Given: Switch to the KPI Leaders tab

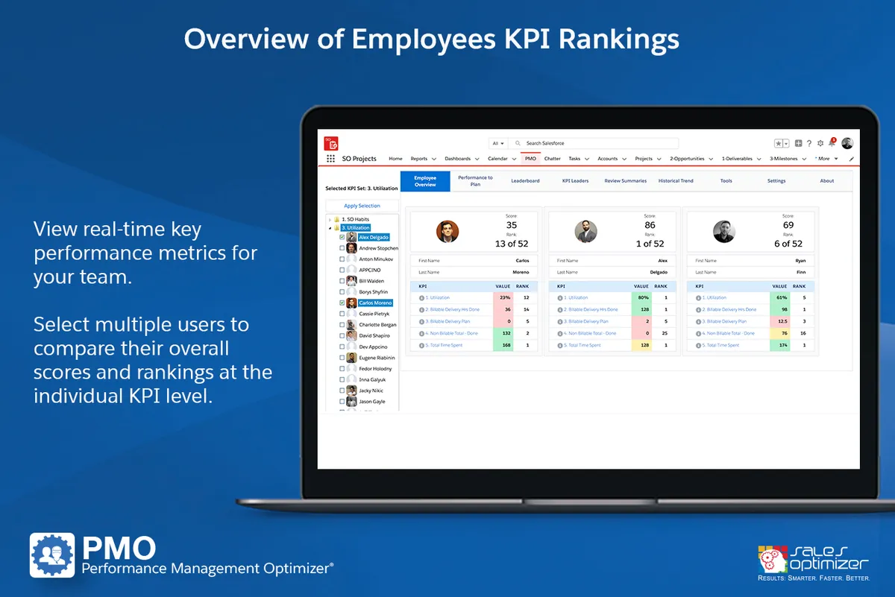Looking at the screenshot, I should click(575, 181).
